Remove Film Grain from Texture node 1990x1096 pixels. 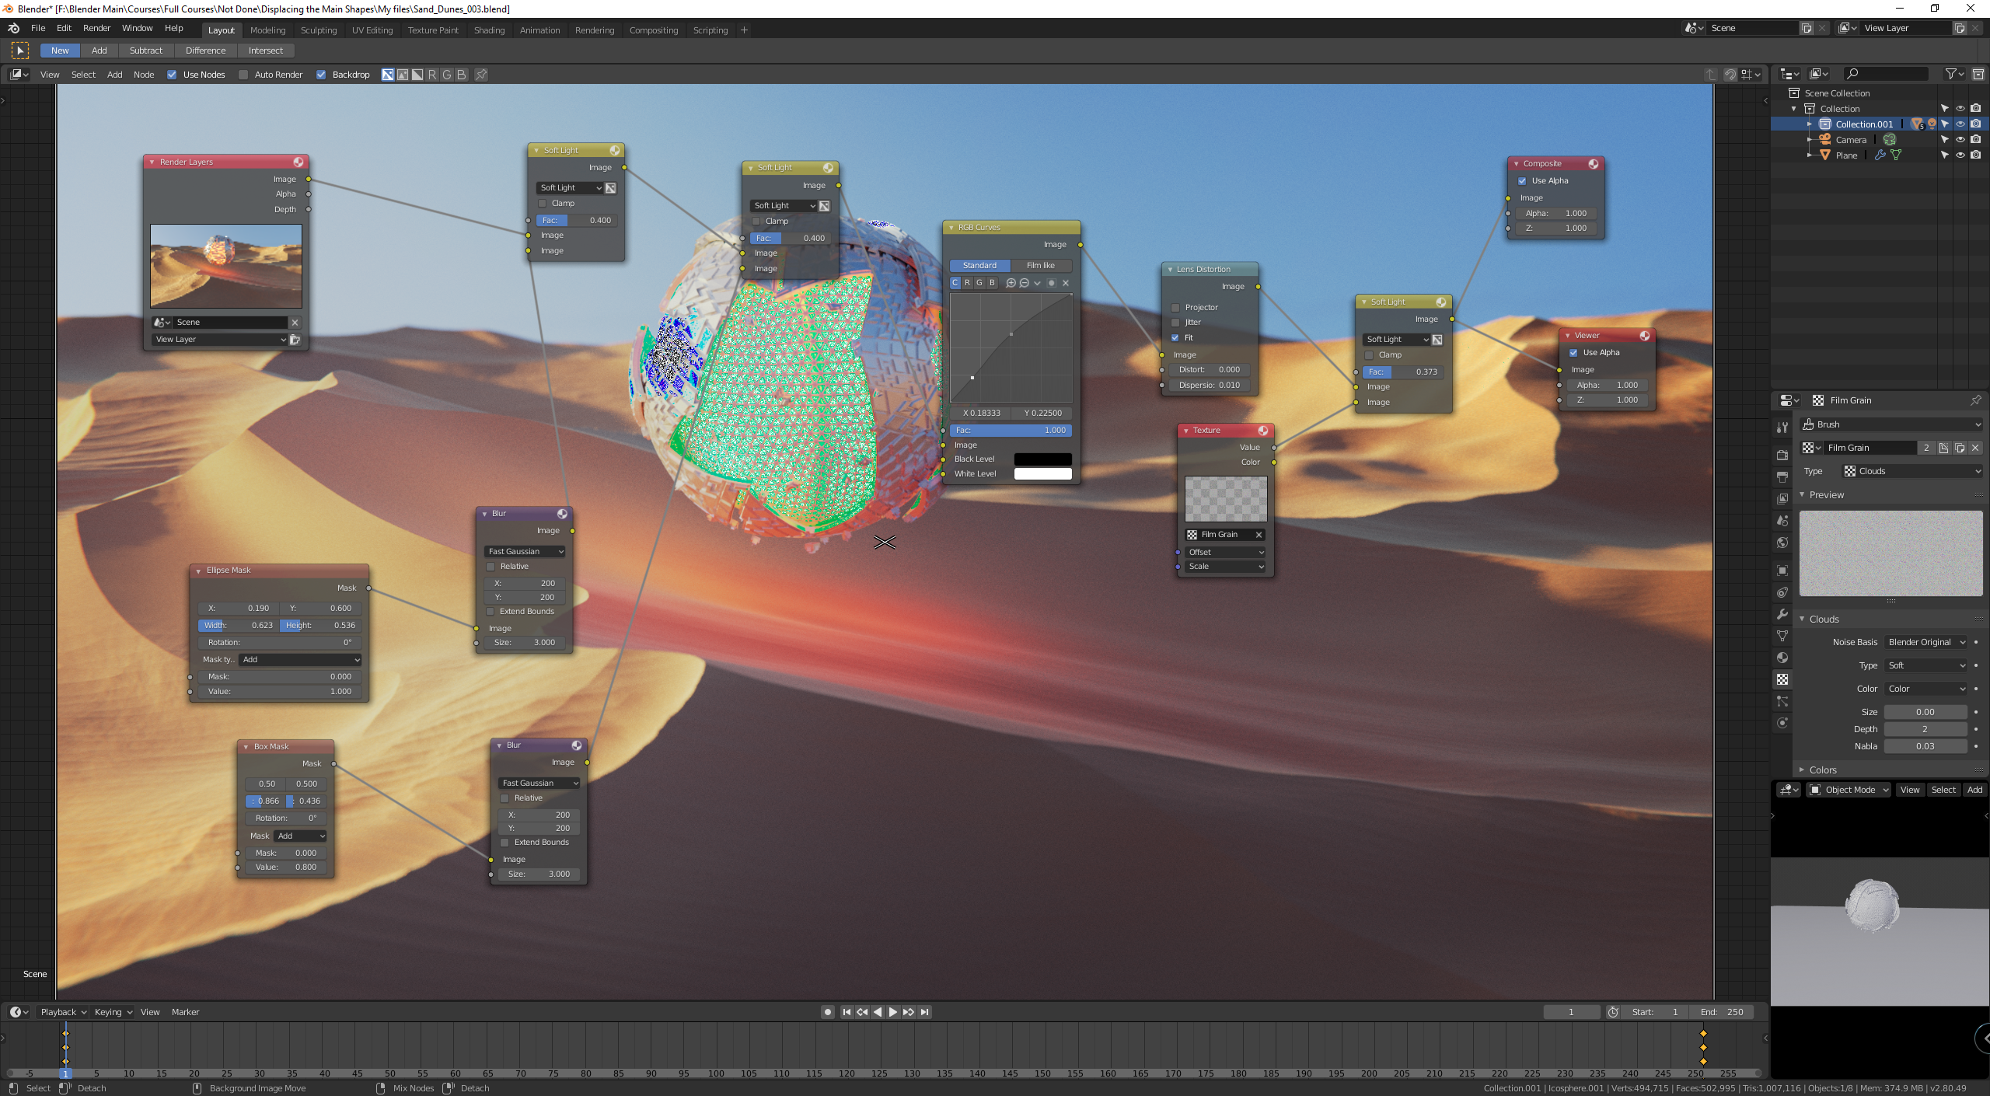(x=1259, y=535)
